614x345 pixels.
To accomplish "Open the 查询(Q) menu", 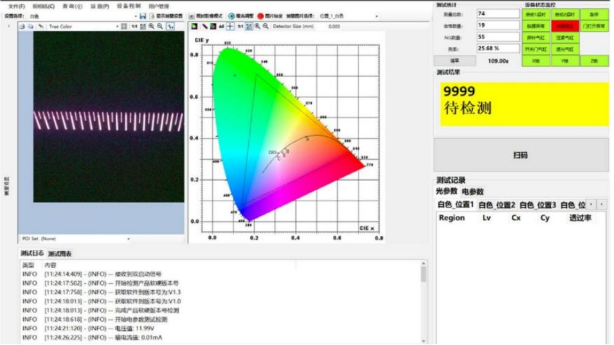I will tap(73, 6).
